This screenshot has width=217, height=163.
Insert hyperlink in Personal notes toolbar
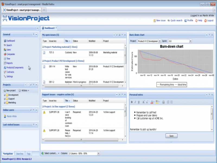(x=163, y=102)
